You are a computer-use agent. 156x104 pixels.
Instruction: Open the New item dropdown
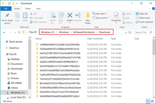tap(100, 14)
